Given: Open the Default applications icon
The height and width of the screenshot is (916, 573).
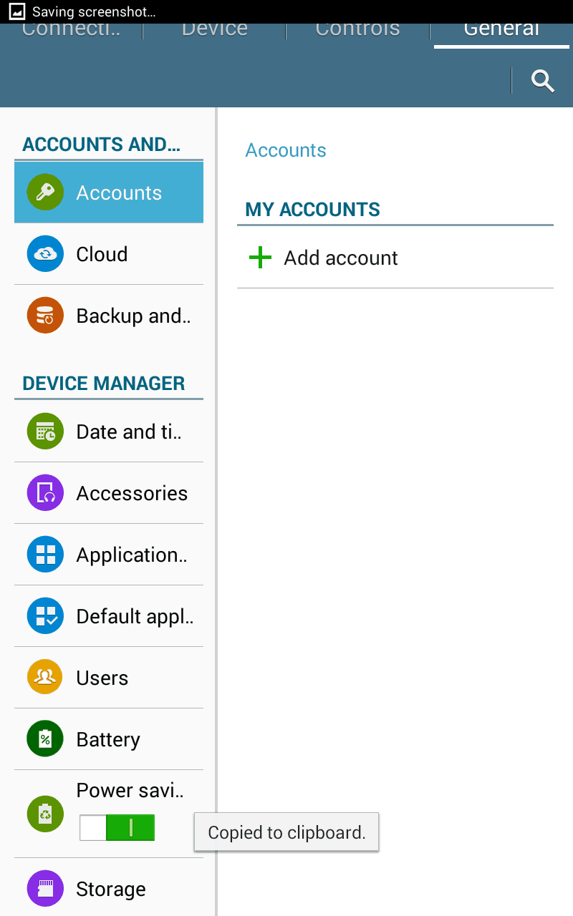Looking at the screenshot, I should click(45, 616).
